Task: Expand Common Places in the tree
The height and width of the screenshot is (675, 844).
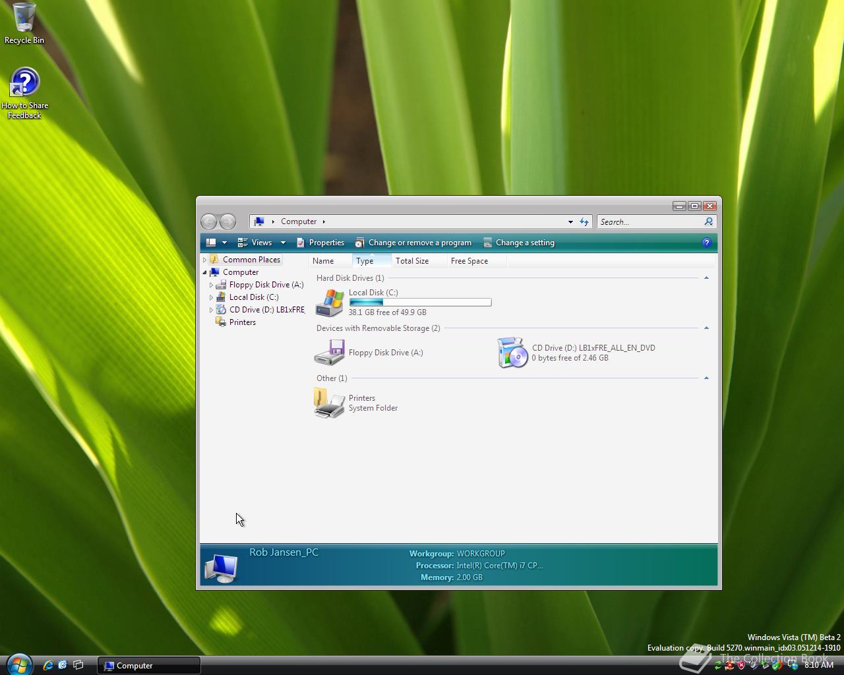Action: point(204,260)
